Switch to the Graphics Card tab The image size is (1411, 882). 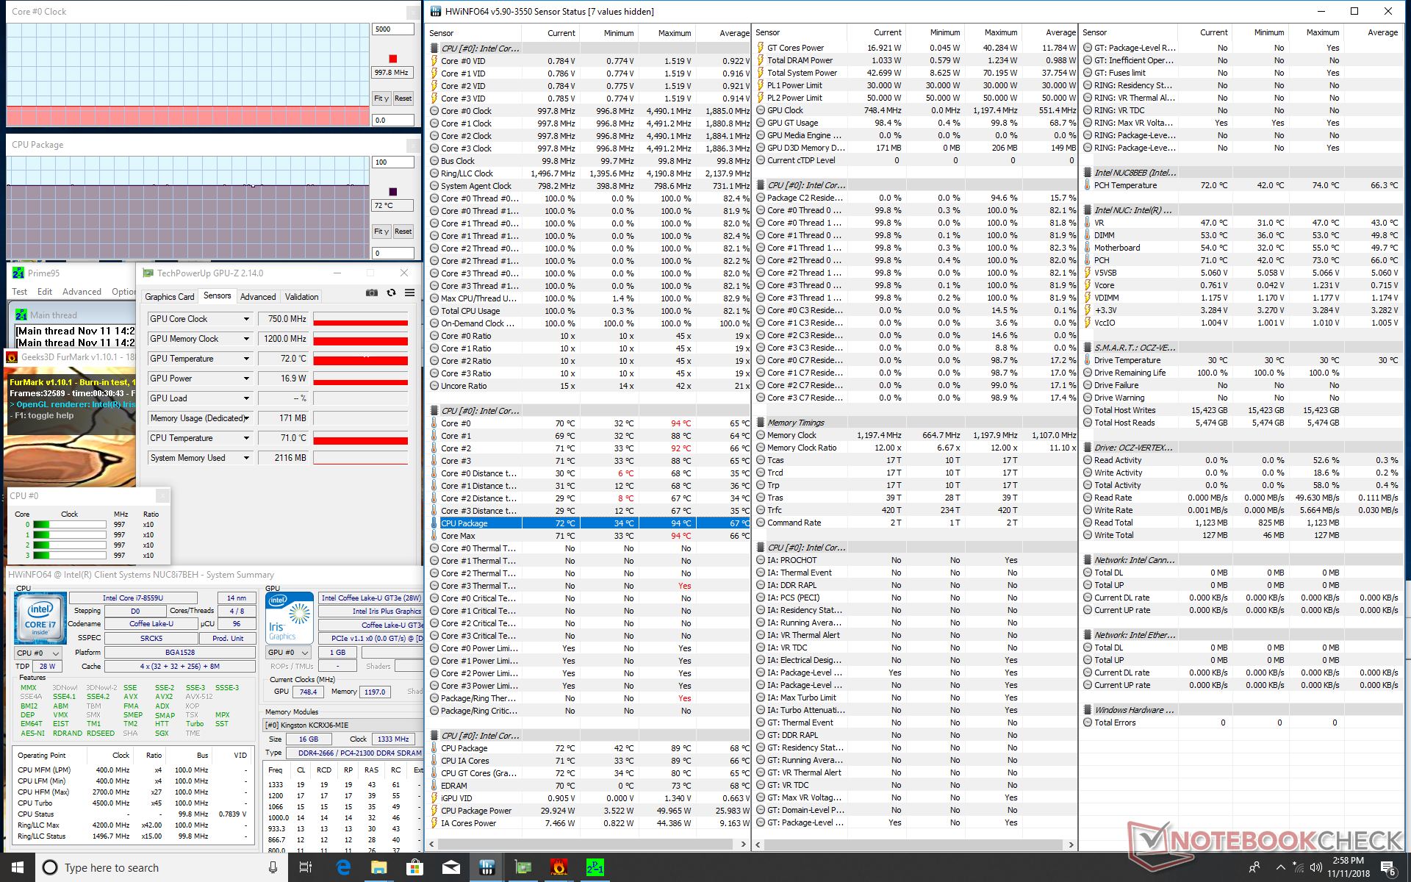170,297
